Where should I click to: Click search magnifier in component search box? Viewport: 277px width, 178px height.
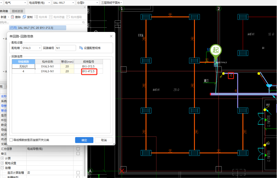pyautogui.click(x=83, y=22)
